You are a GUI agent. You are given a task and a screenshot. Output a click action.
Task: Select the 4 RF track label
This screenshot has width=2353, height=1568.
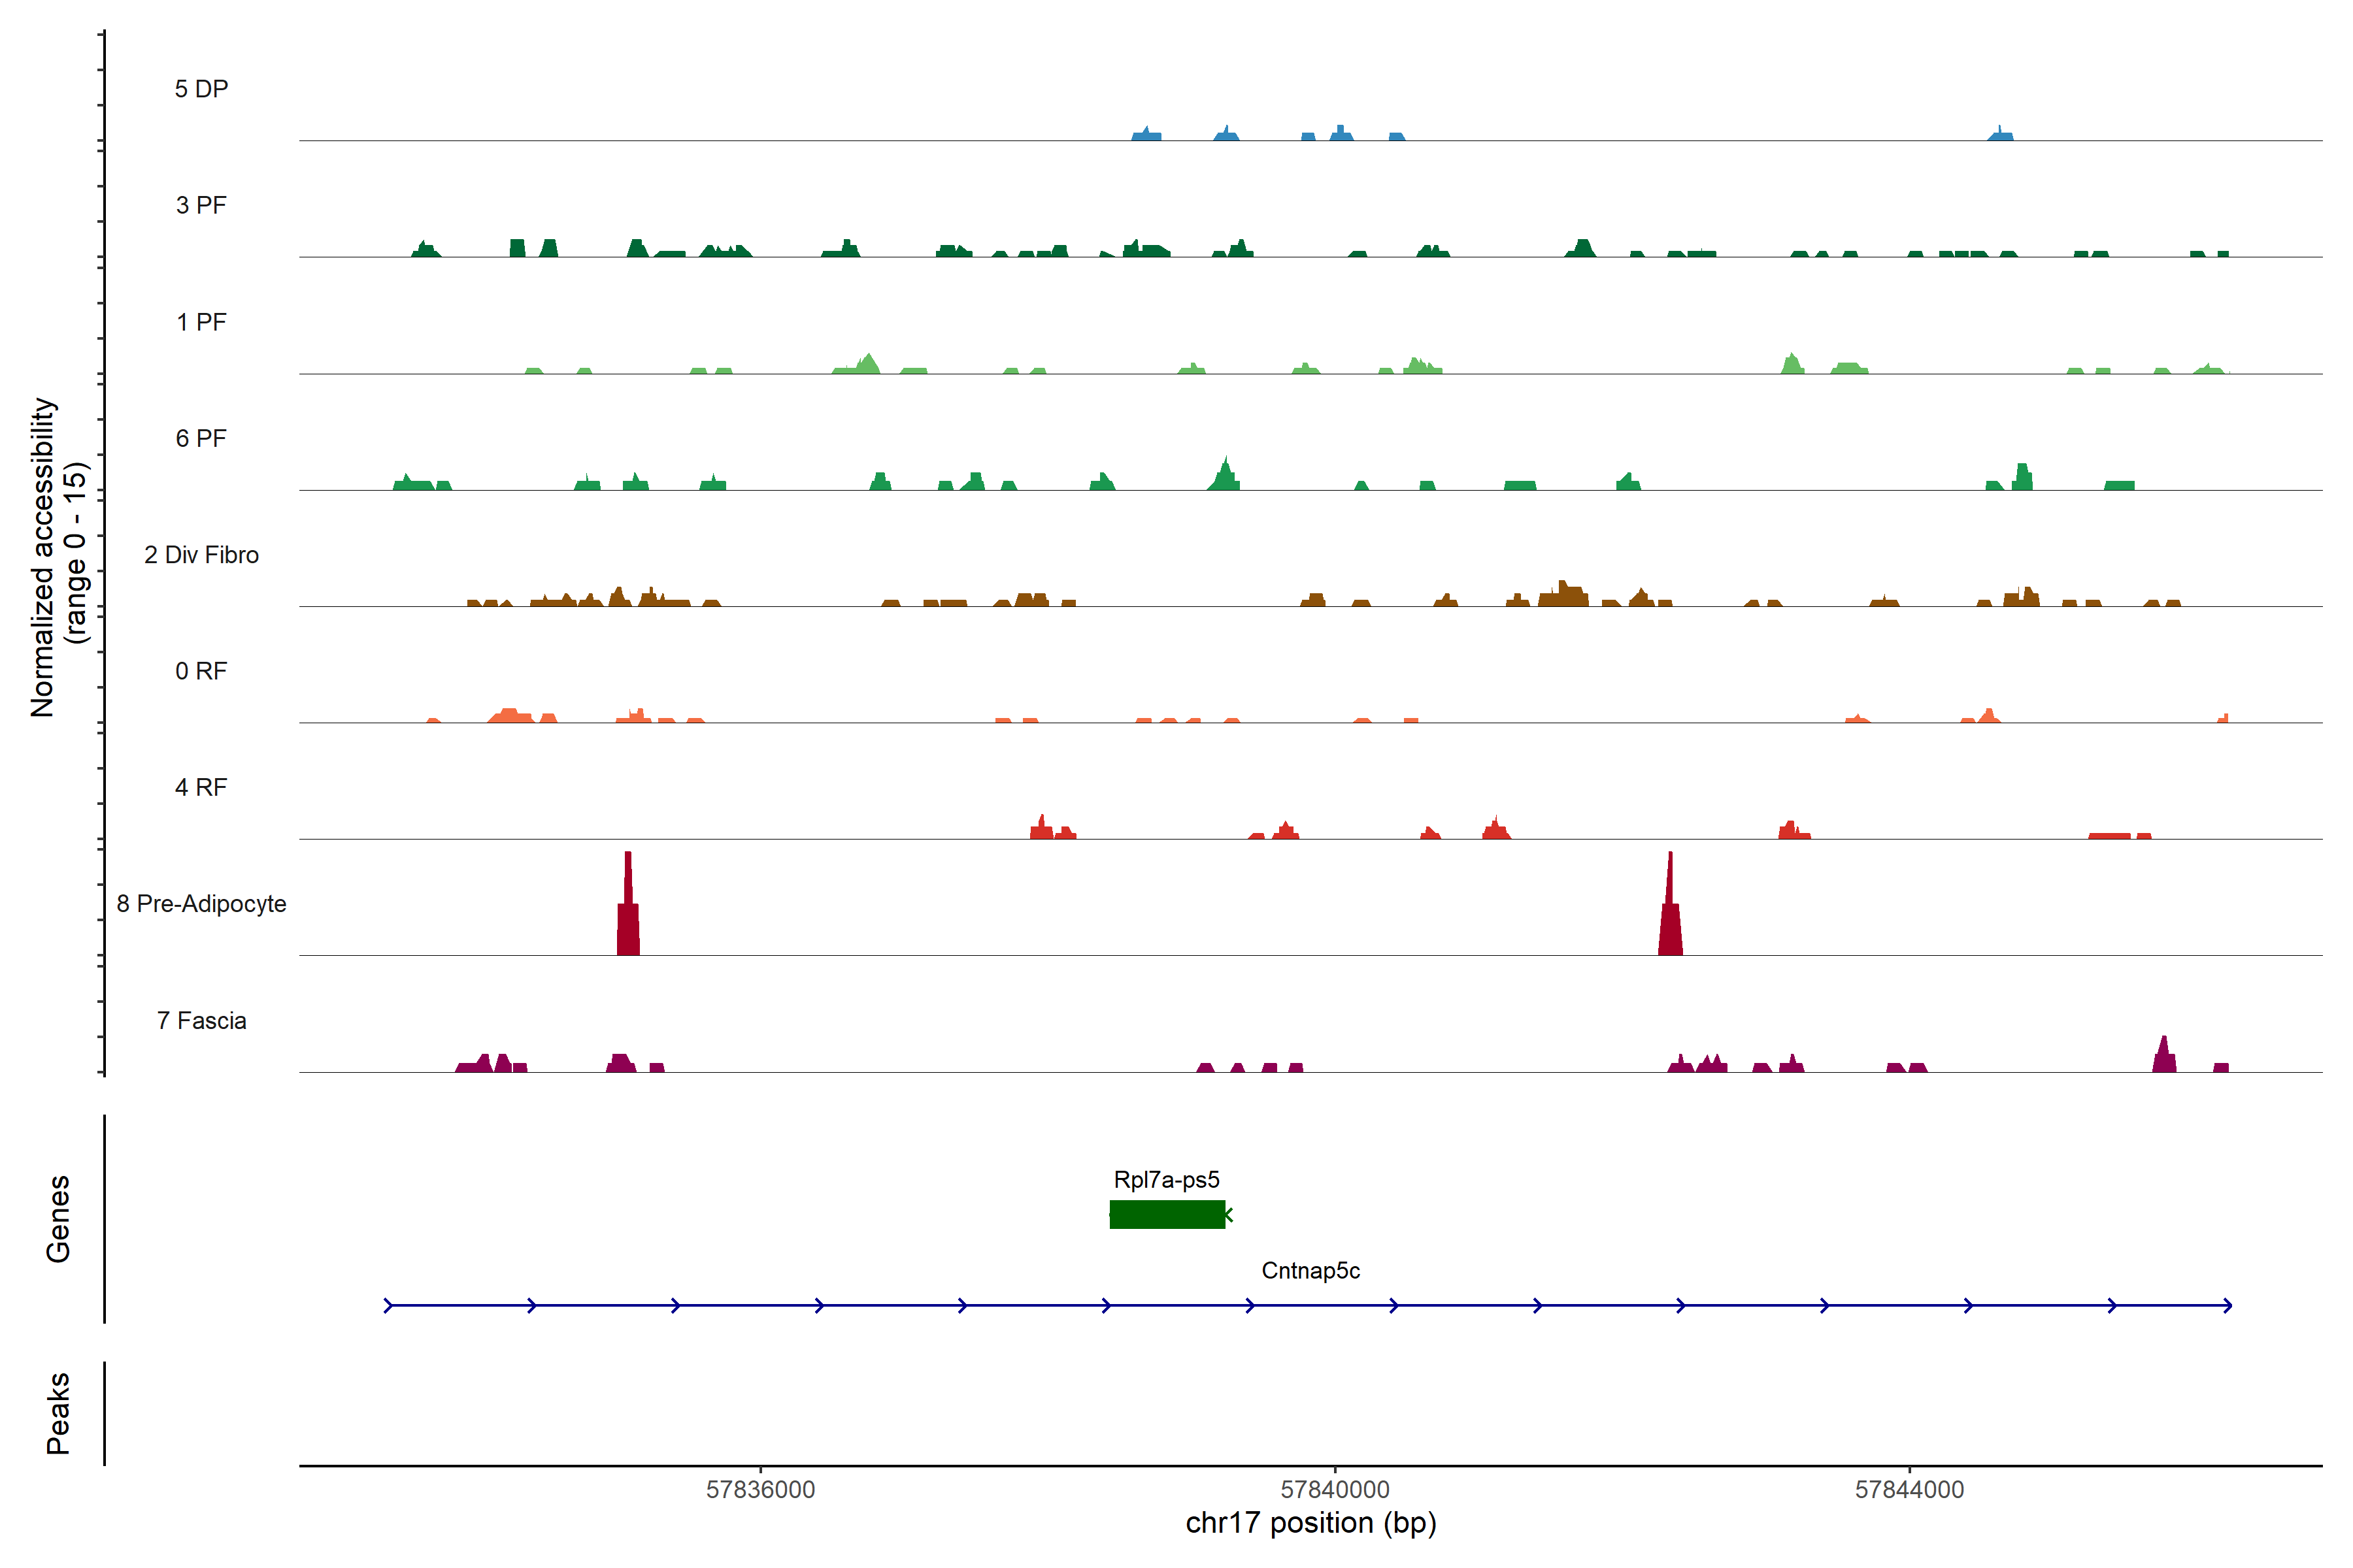click(x=201, y=787)
